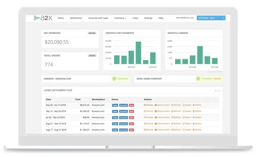Image resolution: width=256 pixels, height=157 pixels.
Task: Click the Sent badge for Jul 02 settlement
Action: click(x=131, y=118)
